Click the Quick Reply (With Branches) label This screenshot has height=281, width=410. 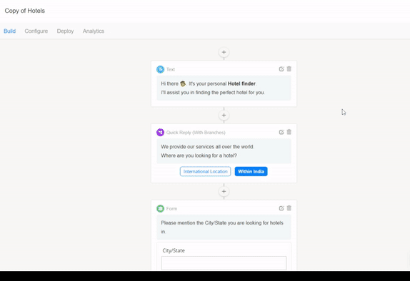coord(196,133)
